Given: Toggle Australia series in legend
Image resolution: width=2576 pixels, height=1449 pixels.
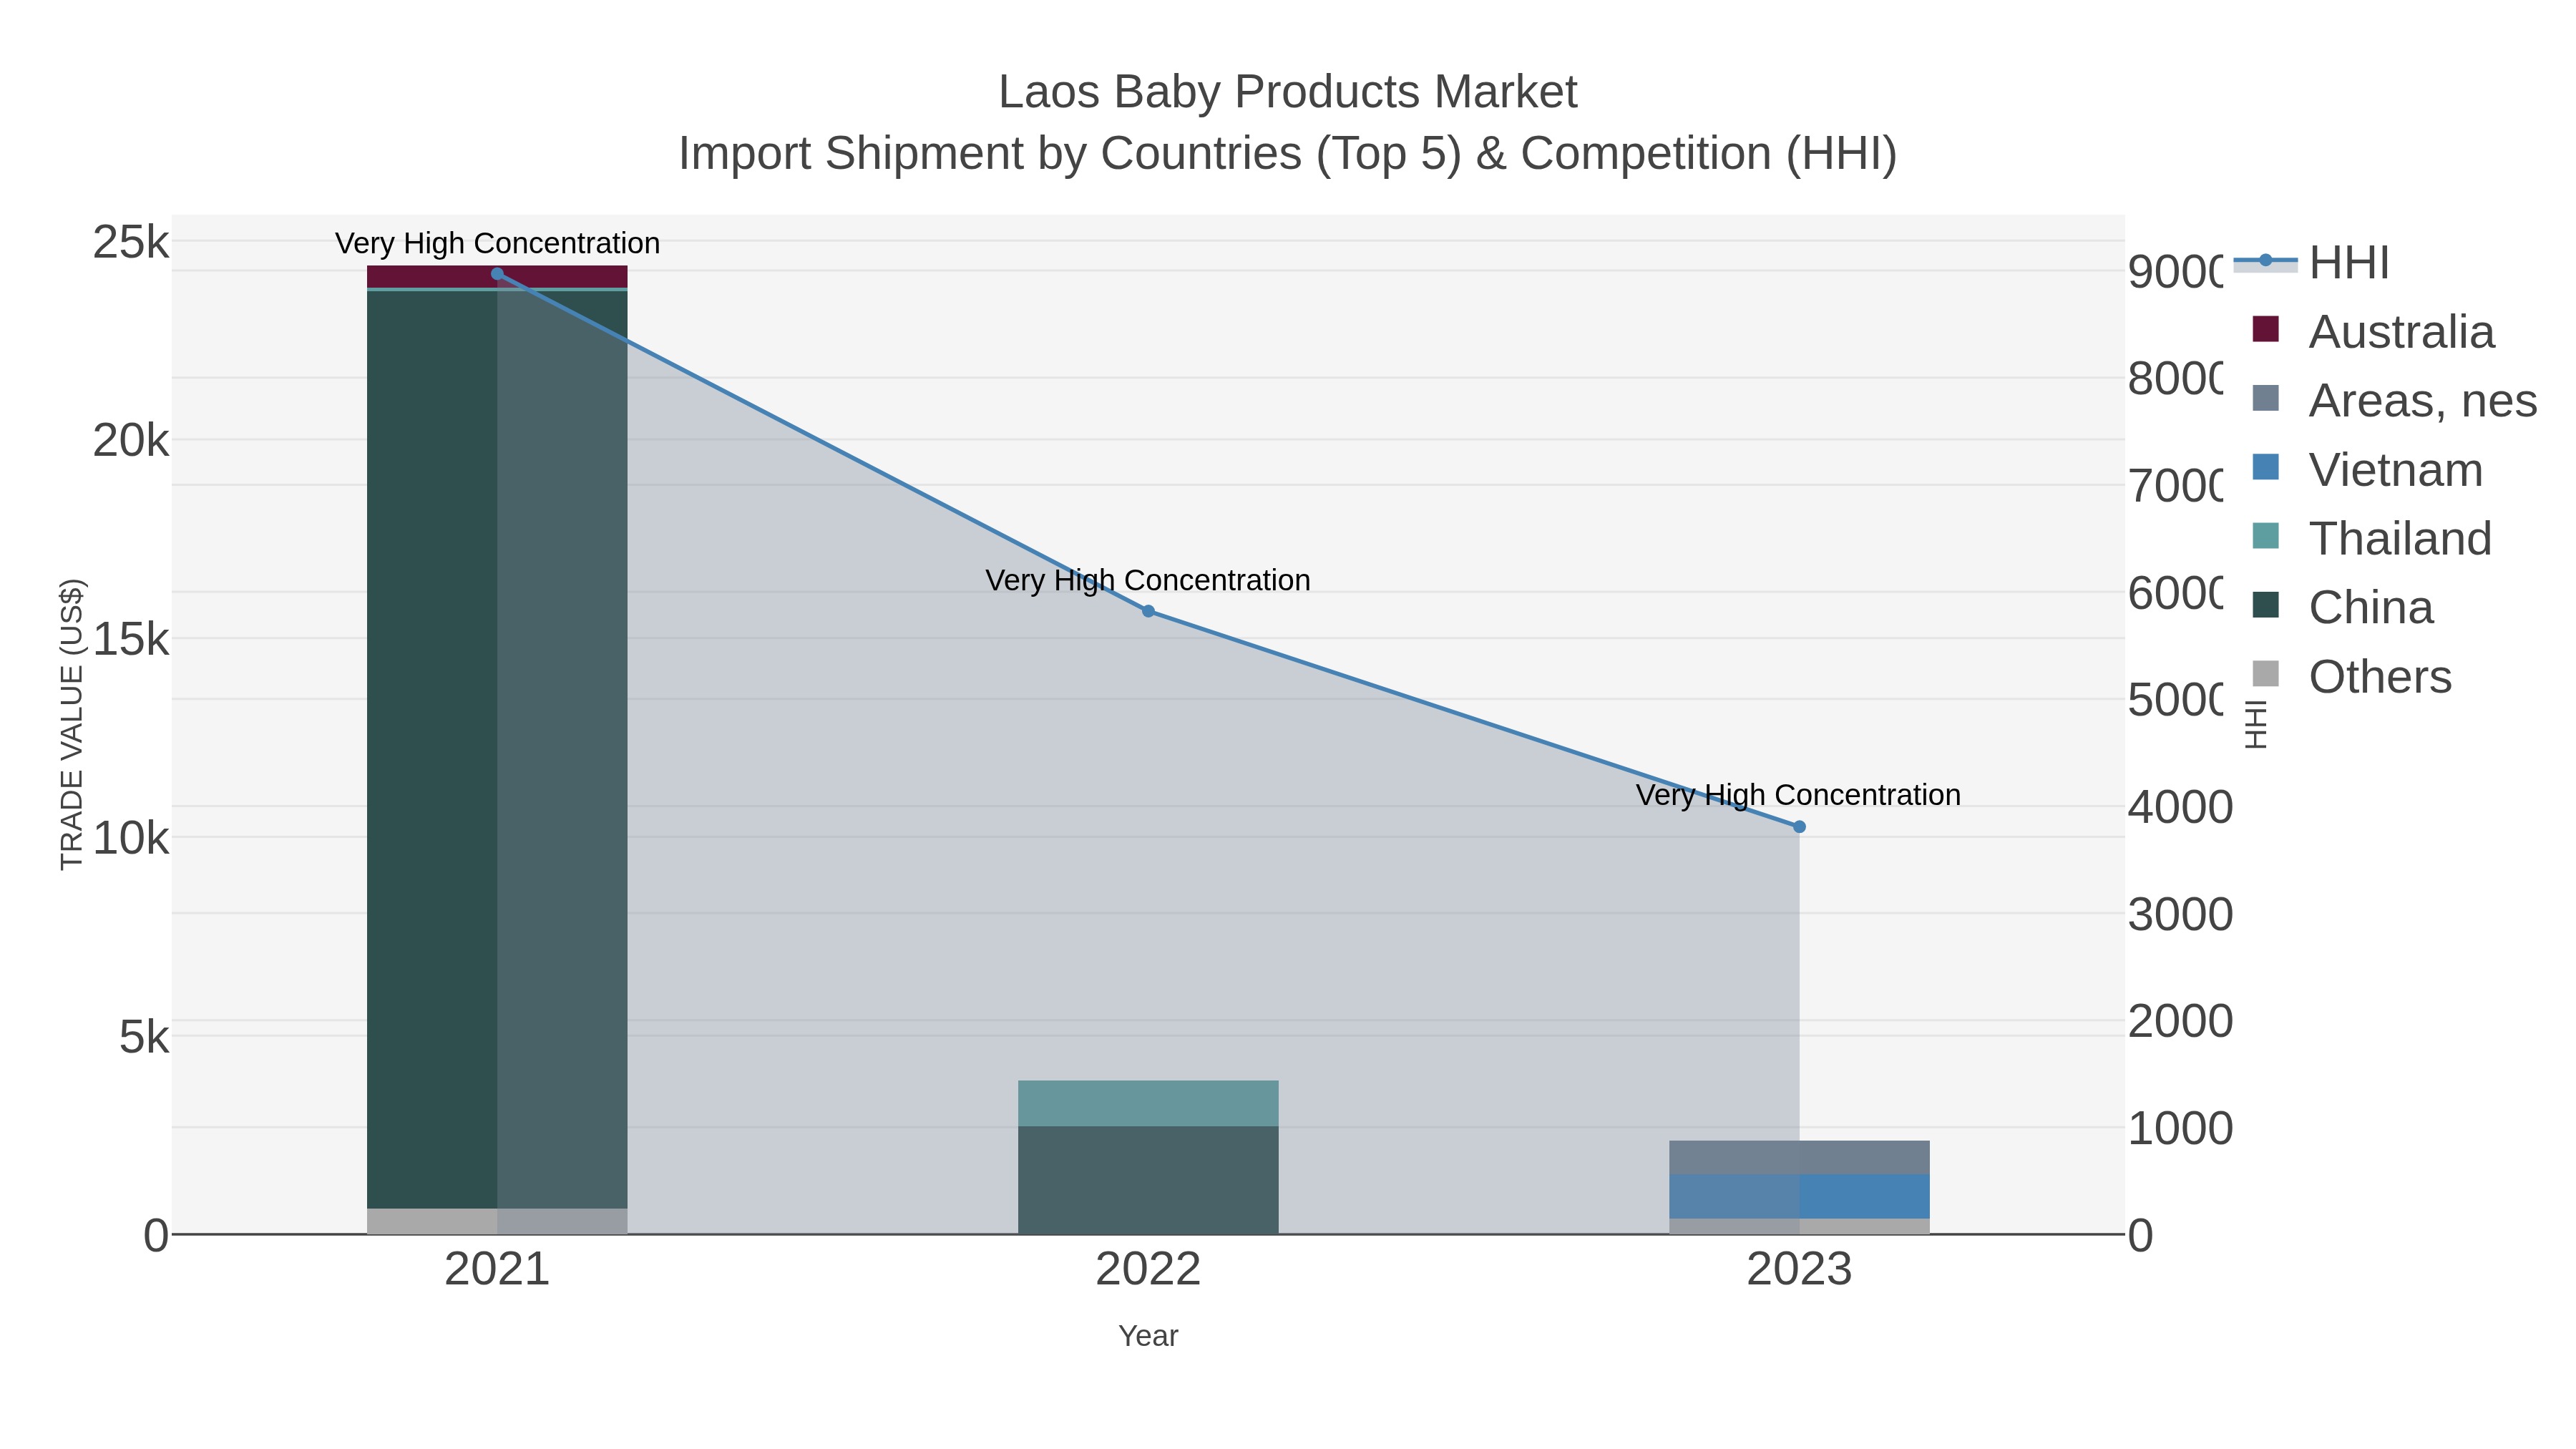Looking at the screenshot, I should pos(2373,332).
